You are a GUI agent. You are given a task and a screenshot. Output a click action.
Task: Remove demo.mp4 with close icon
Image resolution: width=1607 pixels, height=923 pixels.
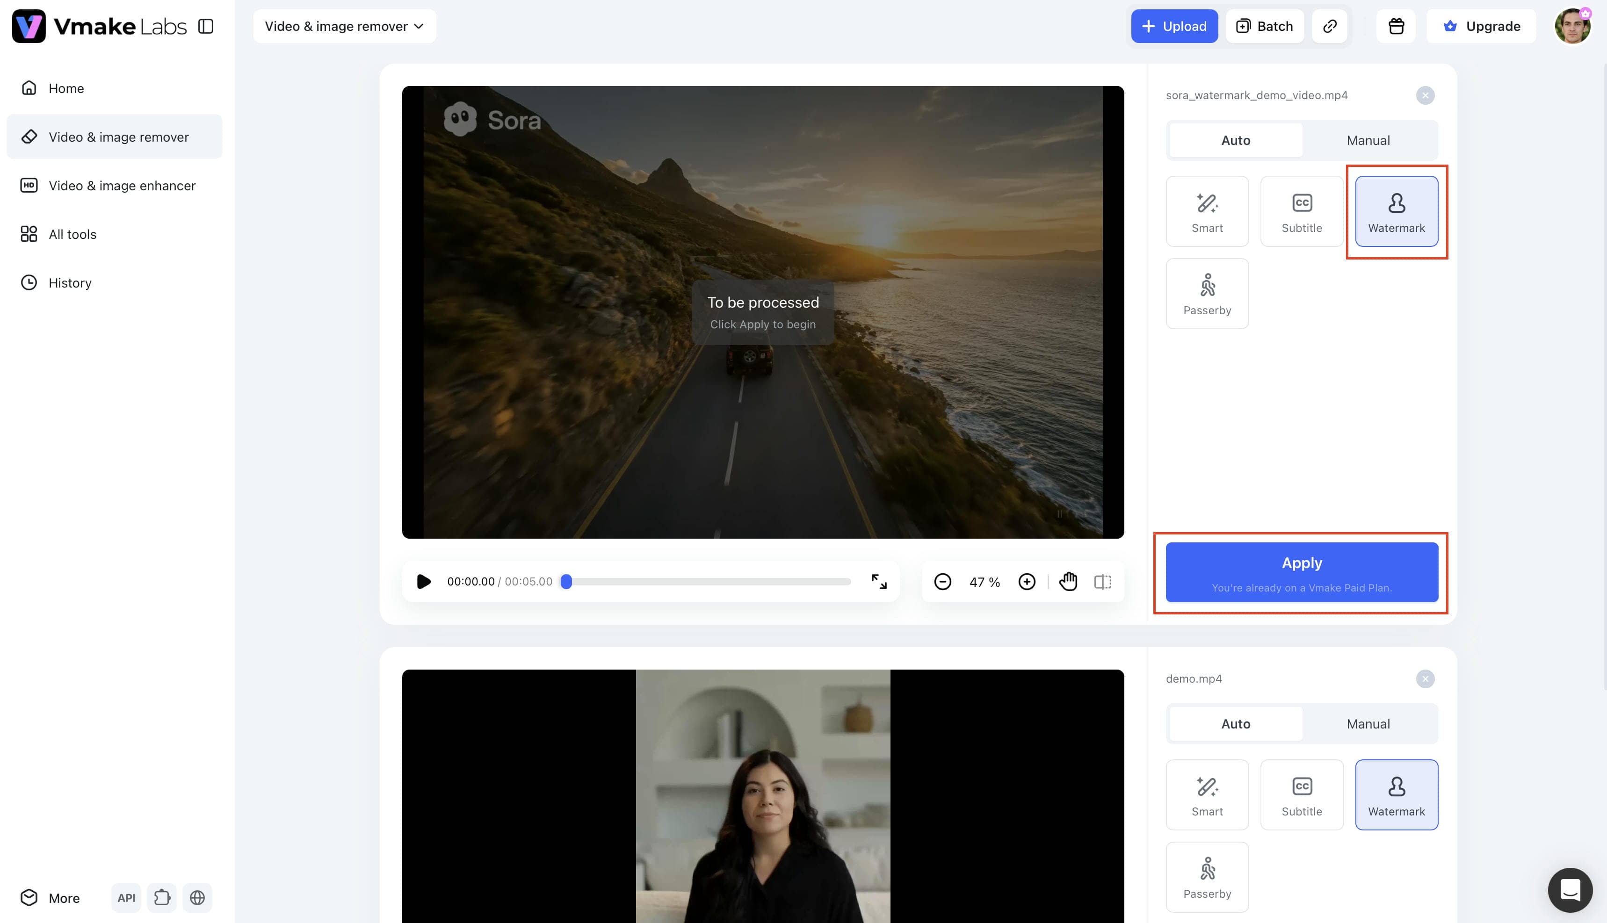click(1425, 678)
